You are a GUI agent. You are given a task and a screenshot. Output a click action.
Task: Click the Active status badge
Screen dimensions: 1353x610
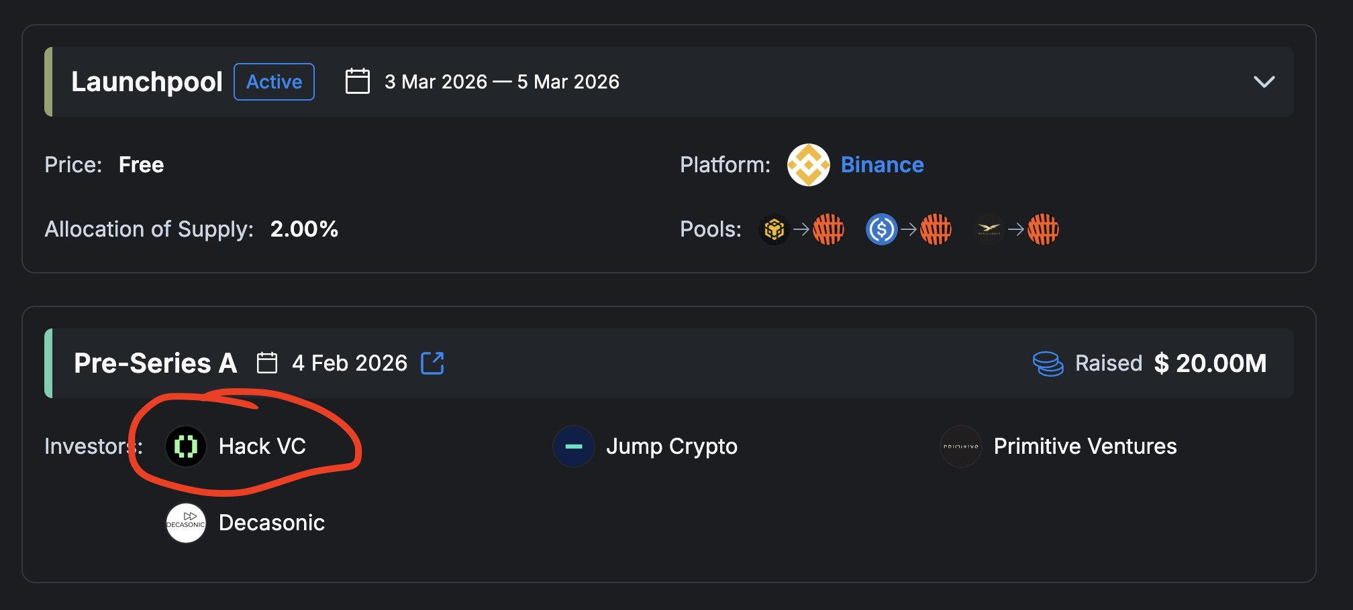274,82
